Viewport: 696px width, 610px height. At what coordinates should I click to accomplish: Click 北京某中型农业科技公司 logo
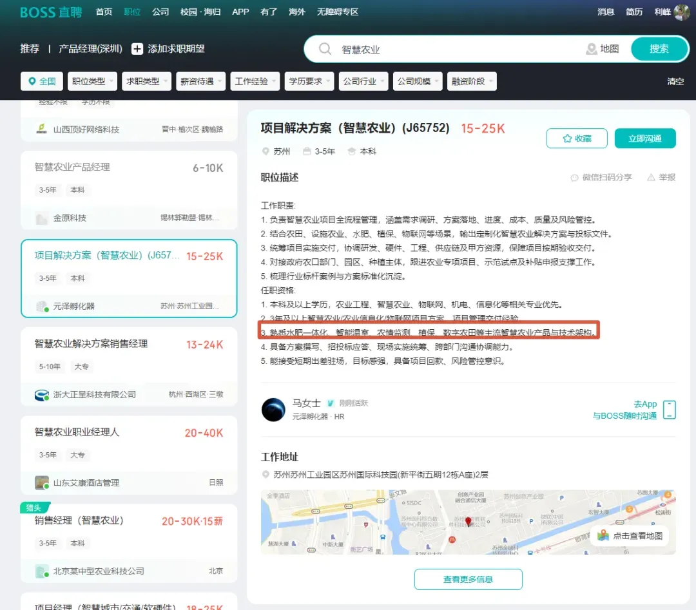click(42, 571)
